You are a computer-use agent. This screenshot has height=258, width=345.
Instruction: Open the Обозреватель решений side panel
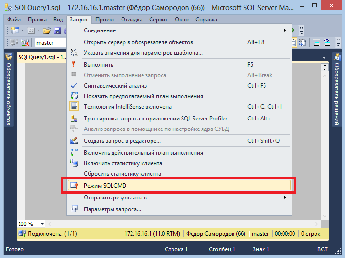336,89
